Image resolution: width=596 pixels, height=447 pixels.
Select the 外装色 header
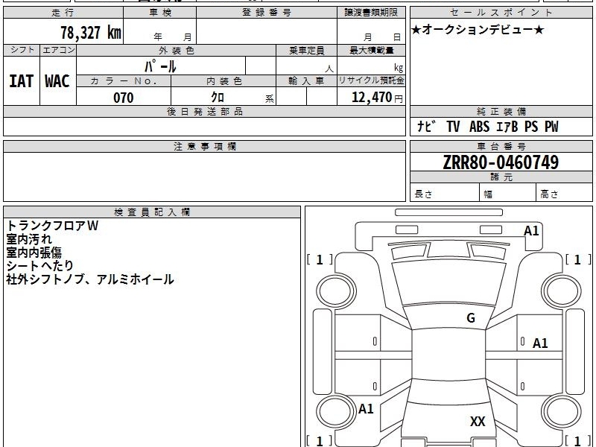point(177,50)
